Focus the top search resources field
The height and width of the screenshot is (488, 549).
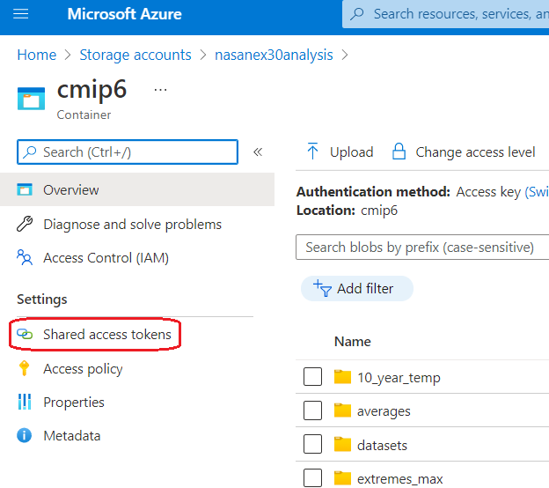445,14
